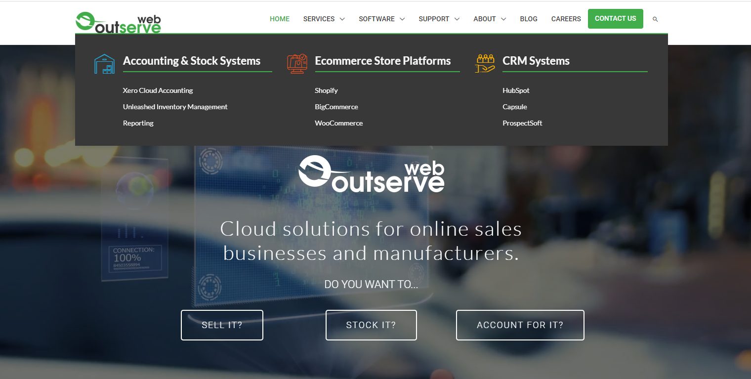
Task: Open the search magnifier icon
Action: point(655,19)
